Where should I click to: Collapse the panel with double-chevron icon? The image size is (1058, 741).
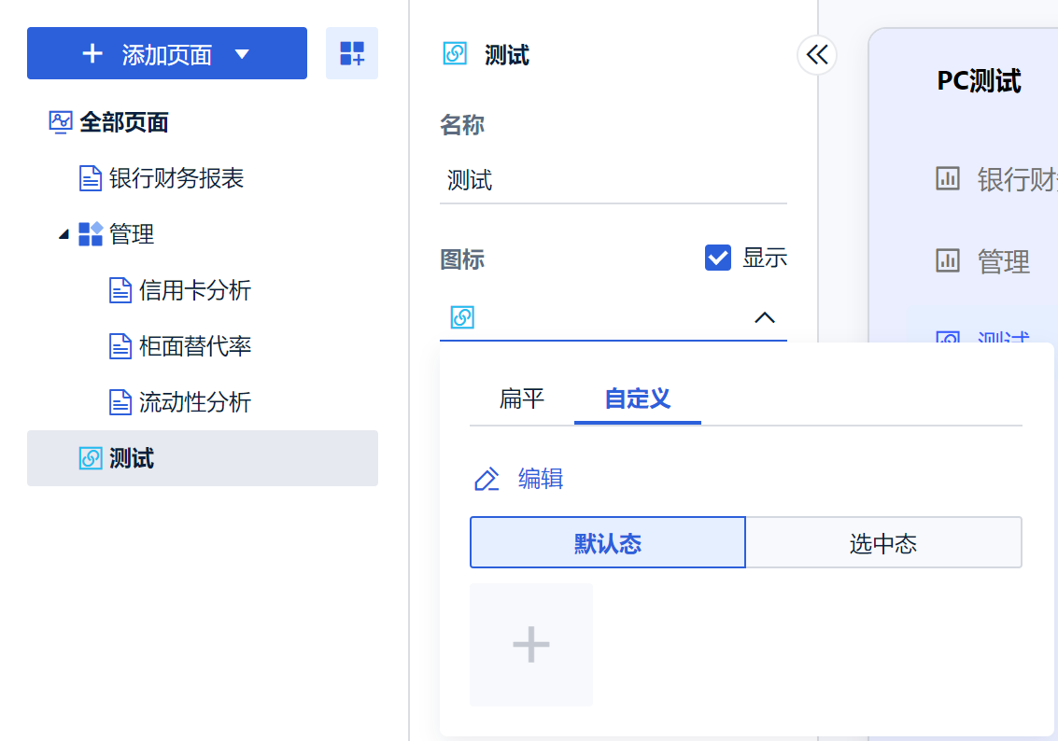817,55
